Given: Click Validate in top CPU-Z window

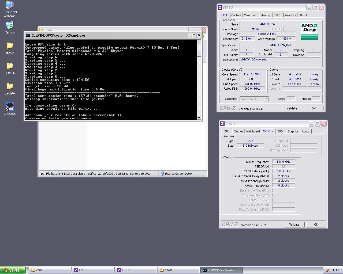Looking at the screenshot, I should point(292,108).
